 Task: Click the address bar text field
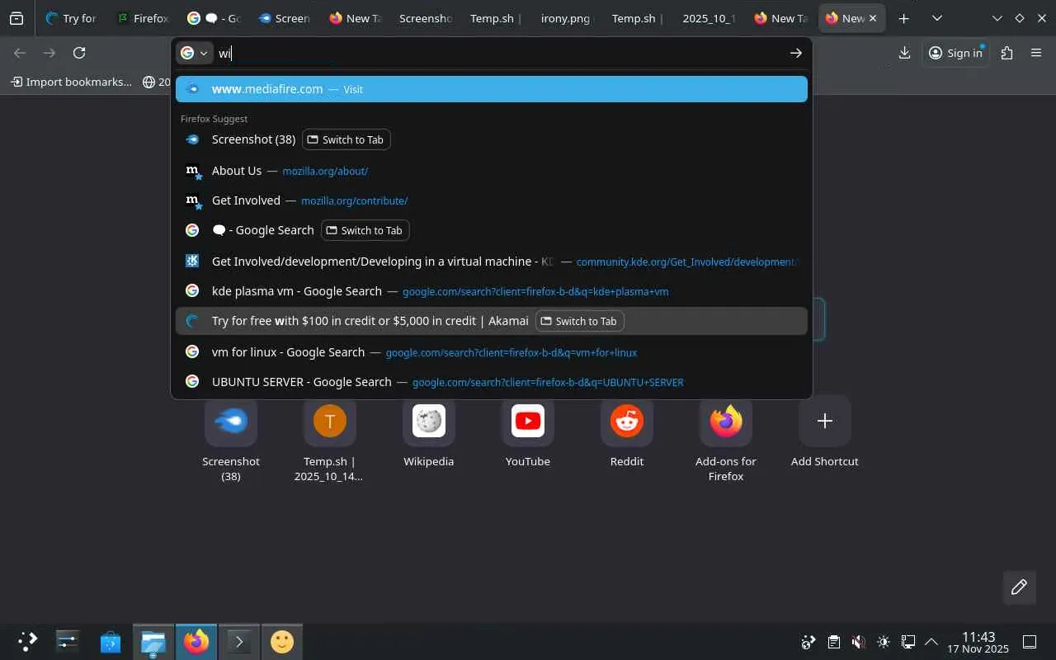click(499, 53)
